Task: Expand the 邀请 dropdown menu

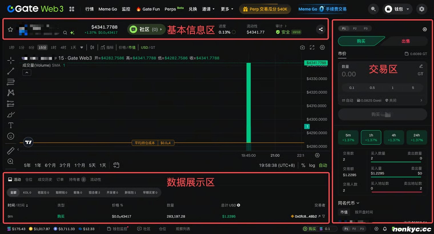Action: point(208,9)
